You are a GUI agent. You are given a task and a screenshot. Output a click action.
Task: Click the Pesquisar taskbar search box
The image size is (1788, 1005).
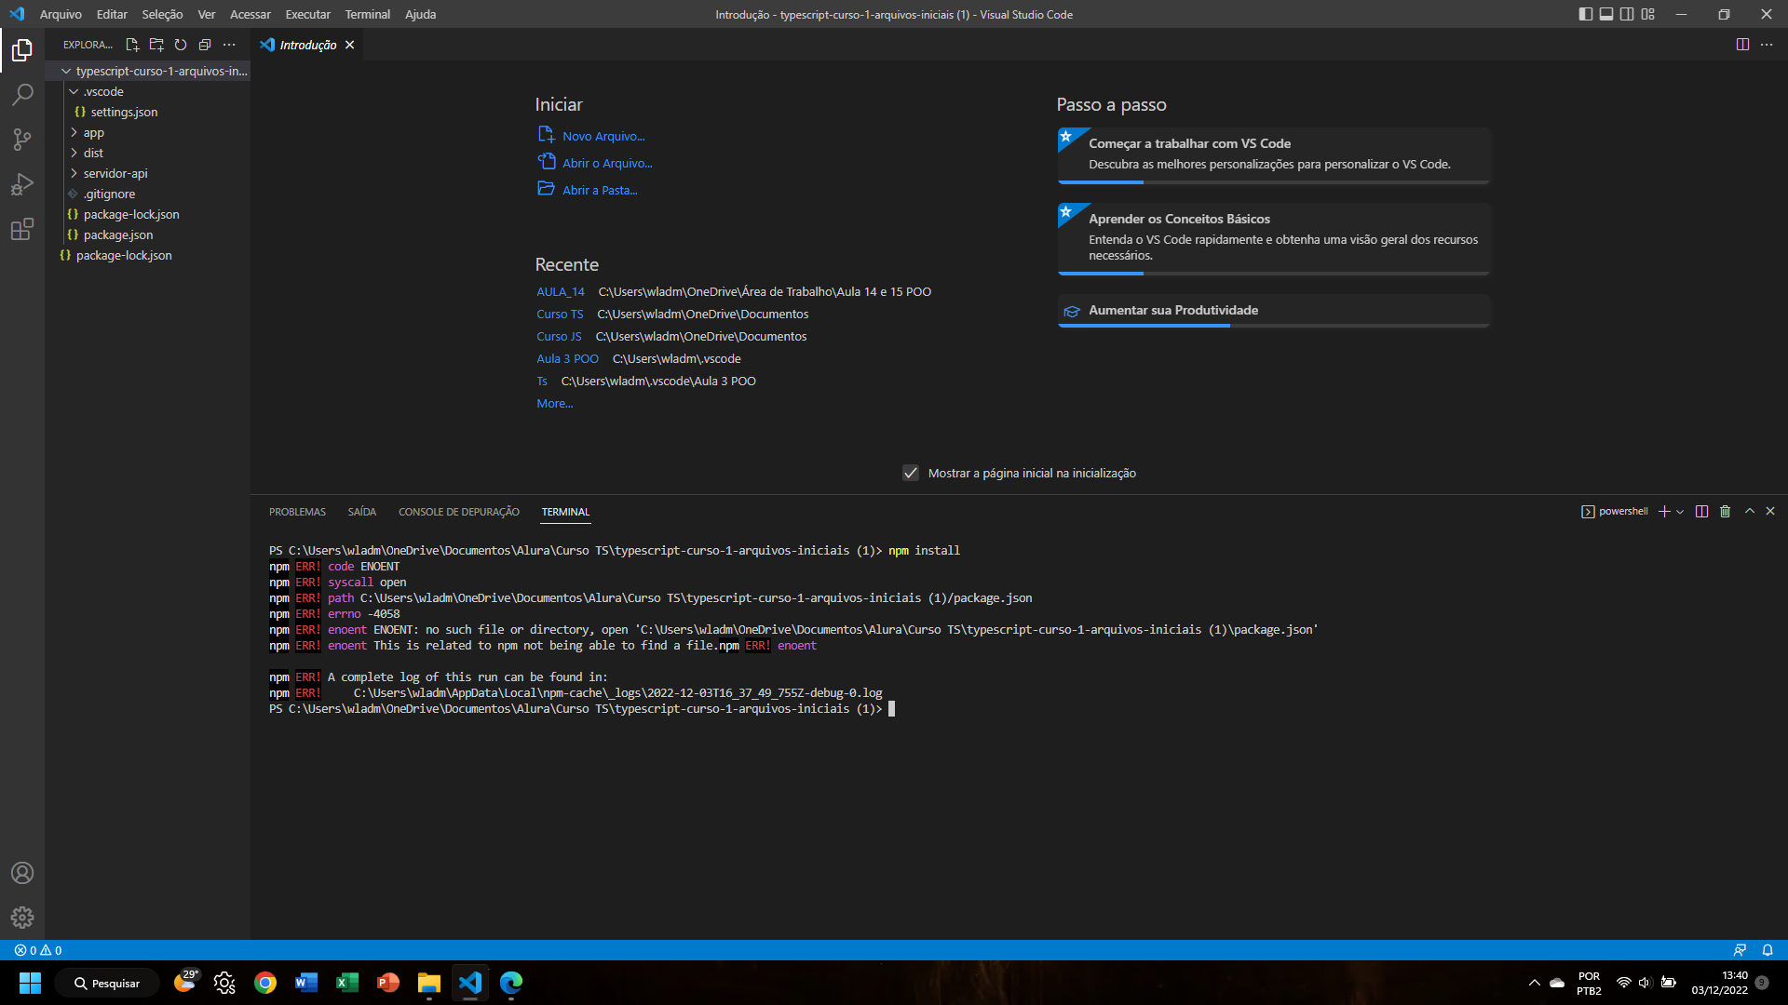click(106, 983)
